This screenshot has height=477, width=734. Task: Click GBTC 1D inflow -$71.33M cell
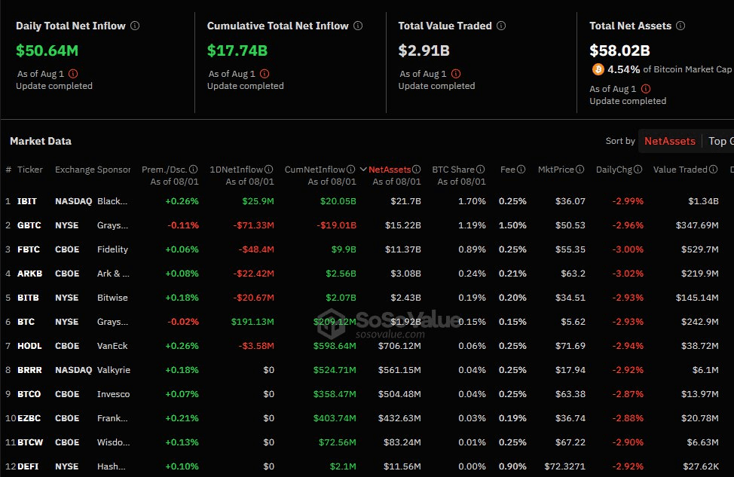[x=254, y=225]
